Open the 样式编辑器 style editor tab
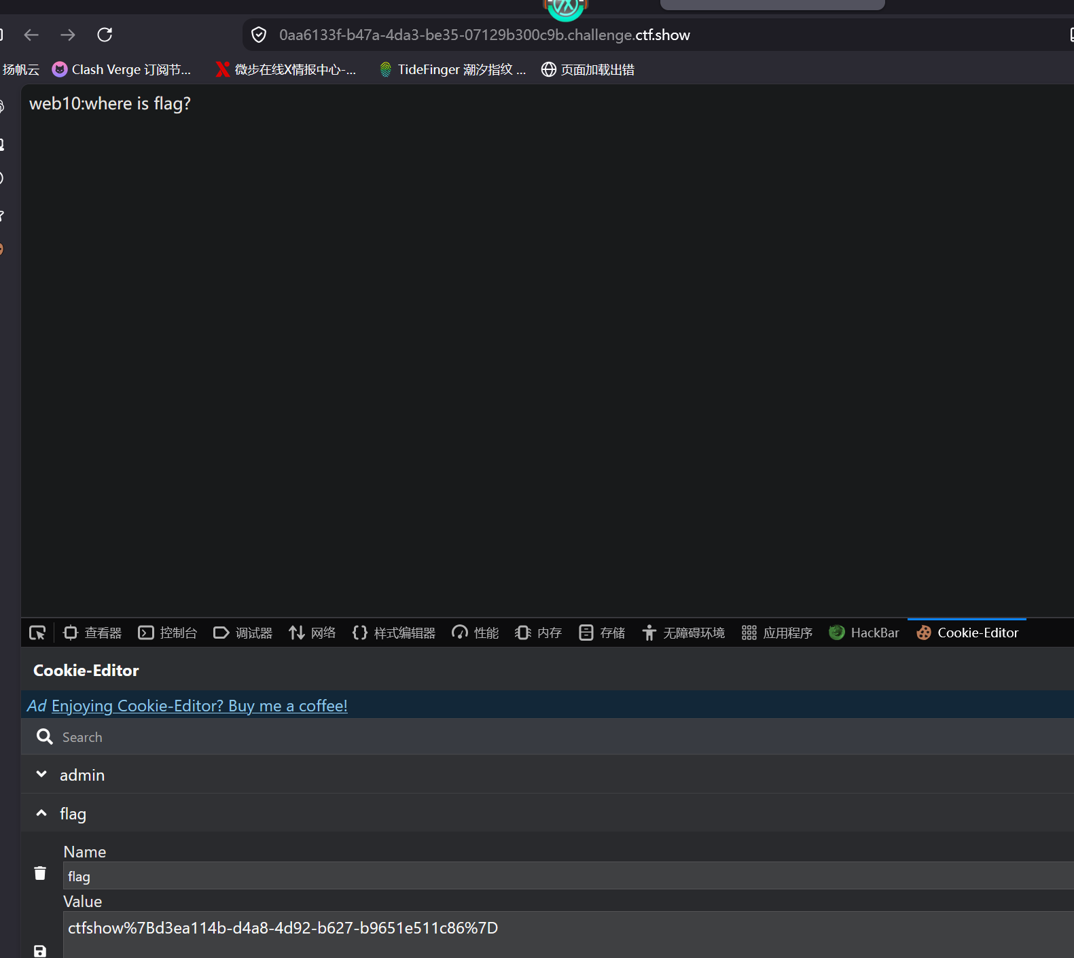This screenshot has height=958, width=1074. (394, 633)
